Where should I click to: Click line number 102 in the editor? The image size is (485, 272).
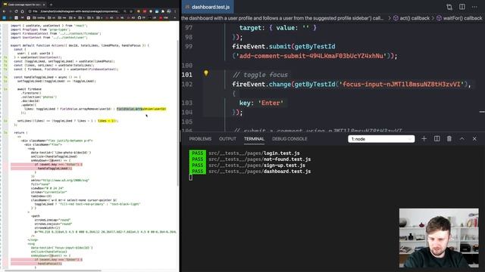pos(187,84)
